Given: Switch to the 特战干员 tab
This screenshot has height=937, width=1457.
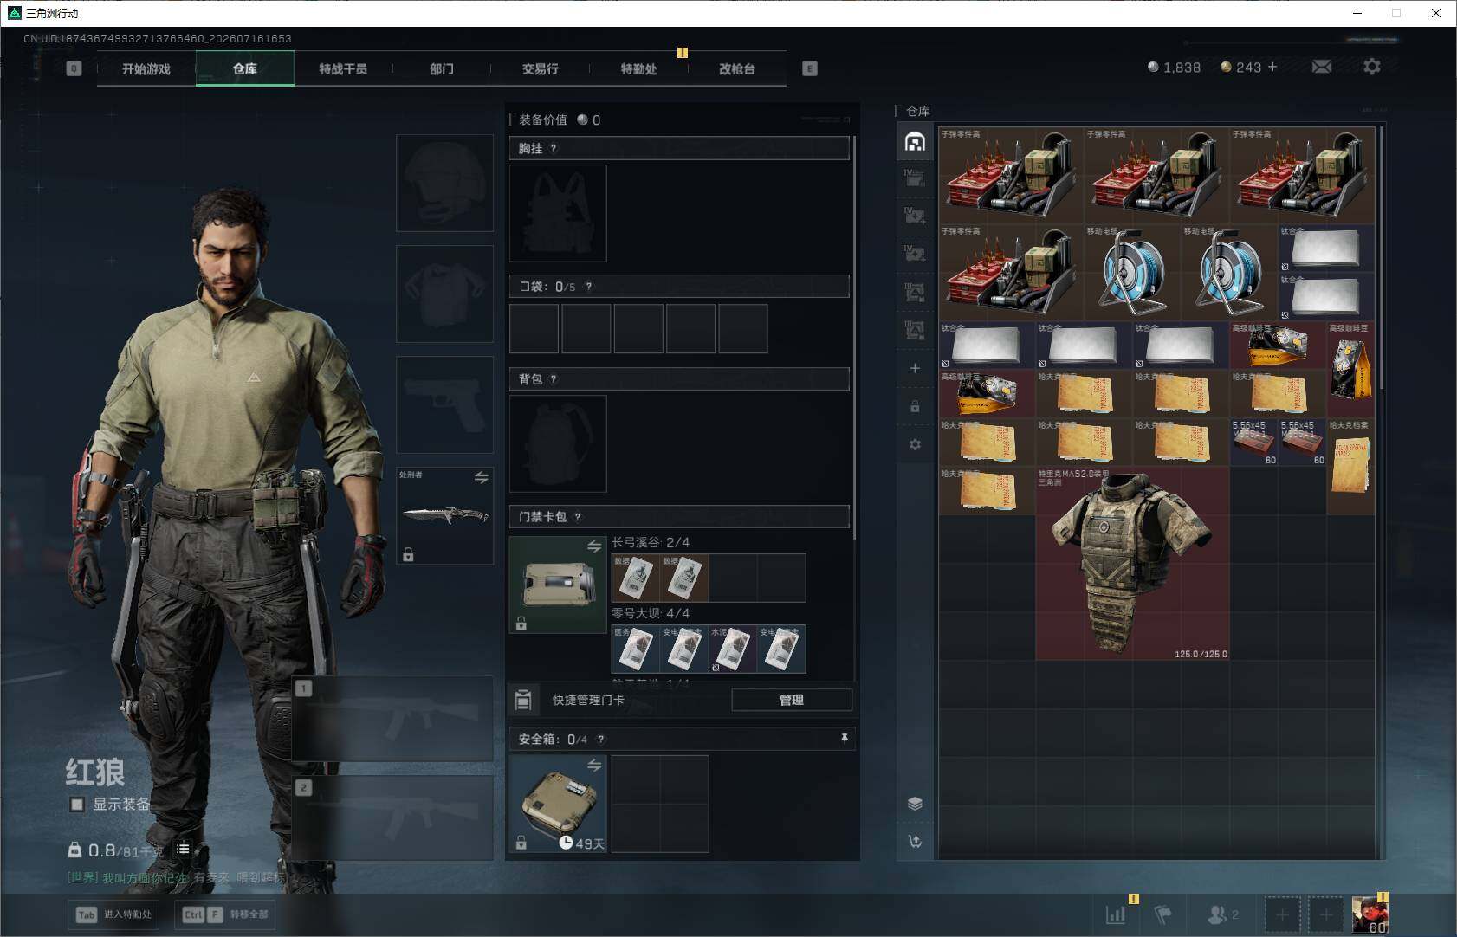Looking at the screenshot, I should 343,68.
